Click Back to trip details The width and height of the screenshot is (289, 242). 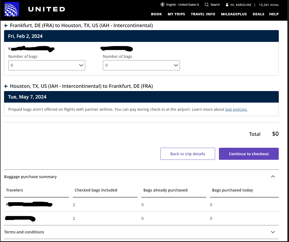pos(187,154)
